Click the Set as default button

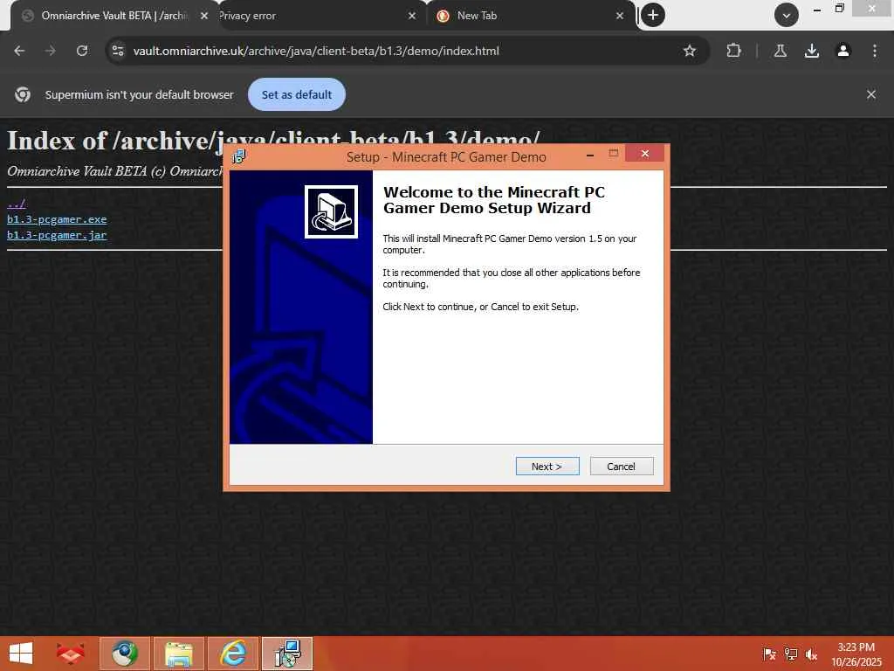pos(297,94)
